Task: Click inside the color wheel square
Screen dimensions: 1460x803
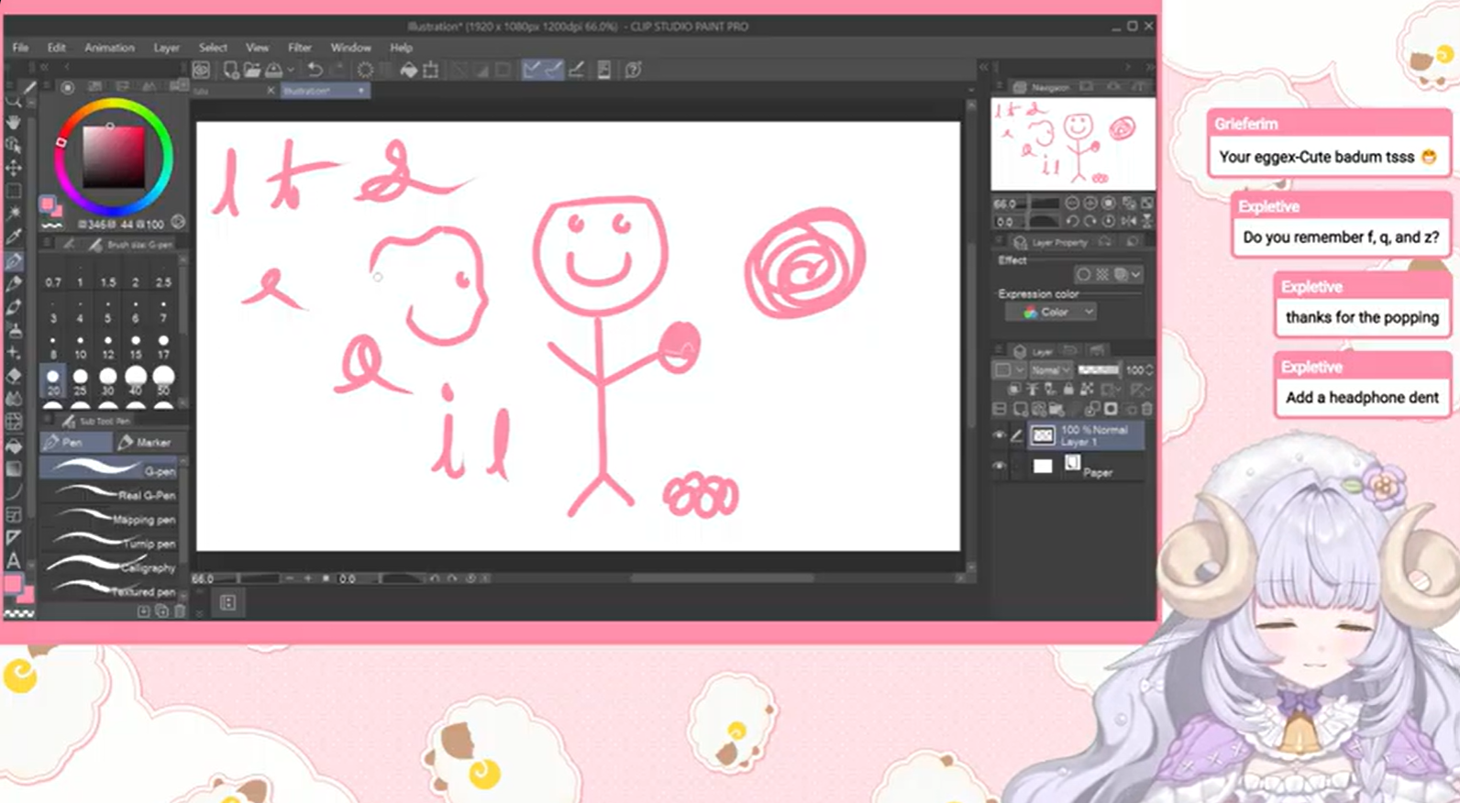Action: 114,156
